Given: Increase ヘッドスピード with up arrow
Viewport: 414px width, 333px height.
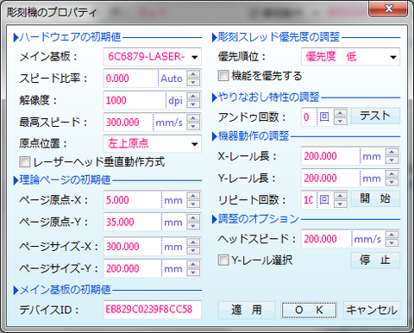Looking at the screenshot, I should point(392,235).
